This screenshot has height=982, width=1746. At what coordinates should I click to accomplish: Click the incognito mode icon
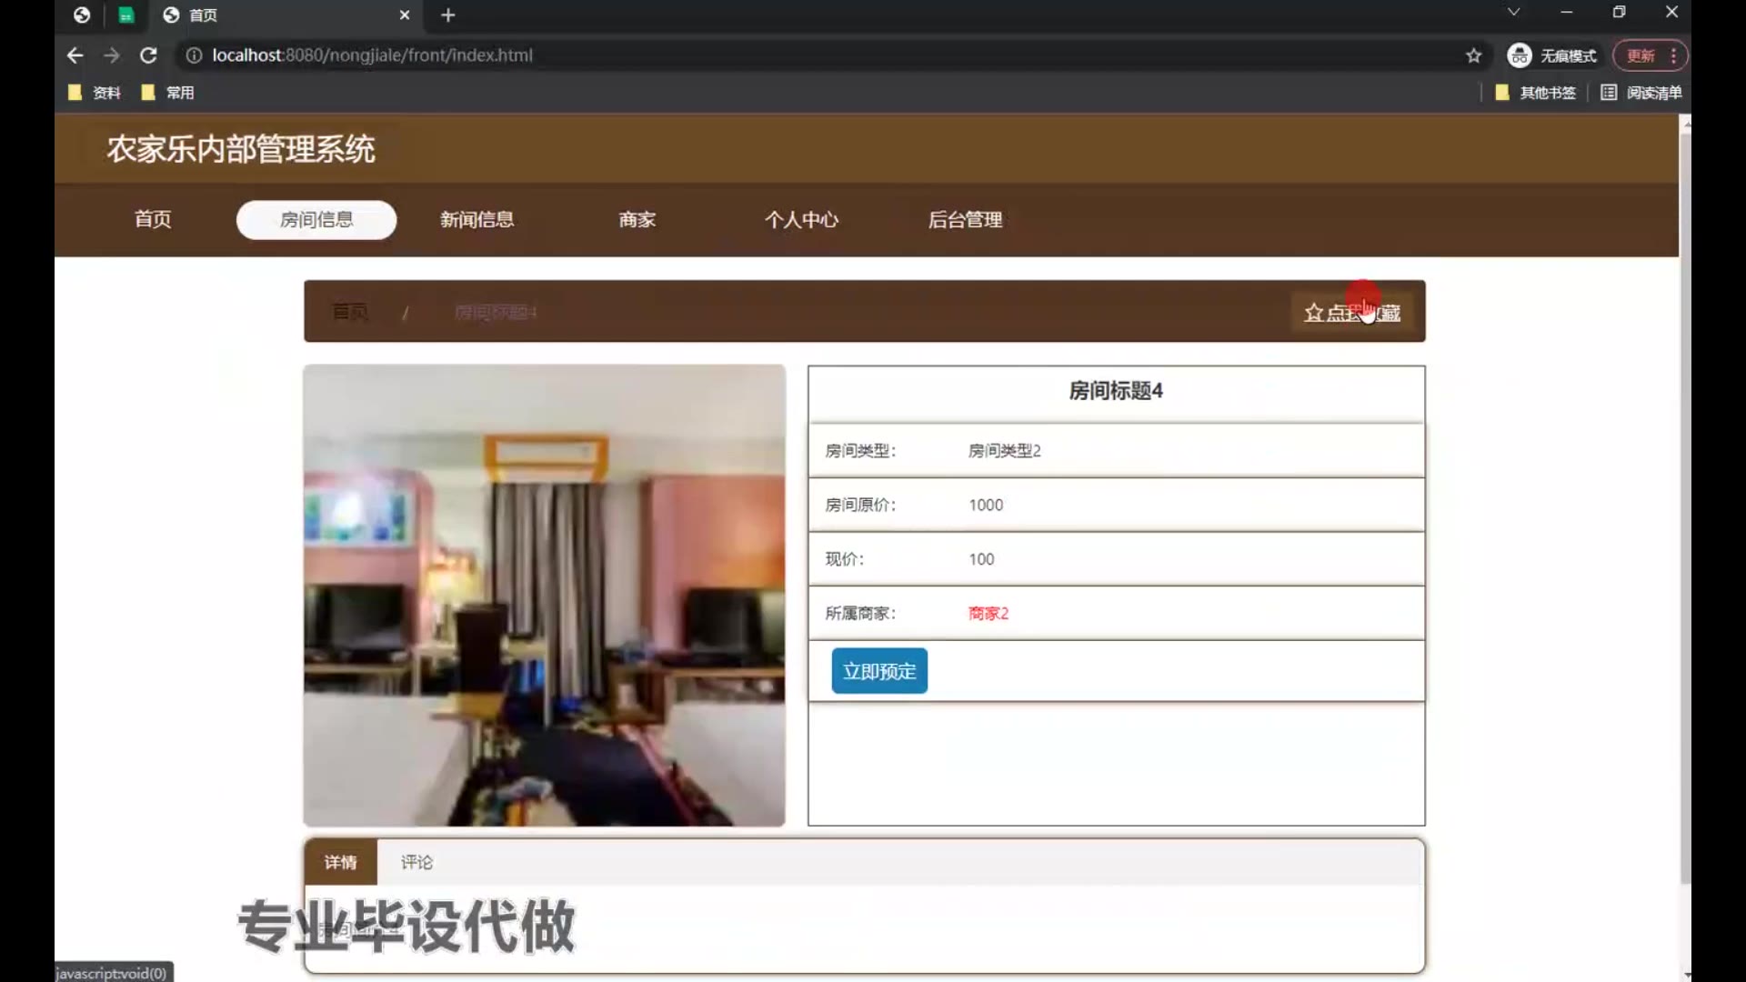[x=1519, y=55]
